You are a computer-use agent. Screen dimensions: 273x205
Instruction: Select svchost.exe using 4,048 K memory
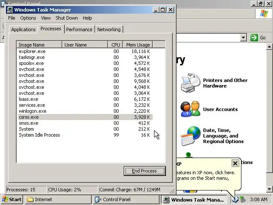pyautogui.click(x=85, y=87)
